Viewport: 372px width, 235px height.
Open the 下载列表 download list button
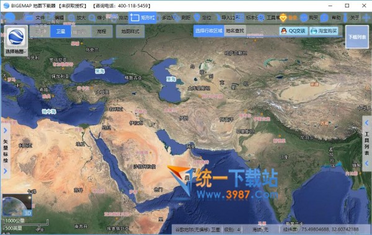pos(357,37)
